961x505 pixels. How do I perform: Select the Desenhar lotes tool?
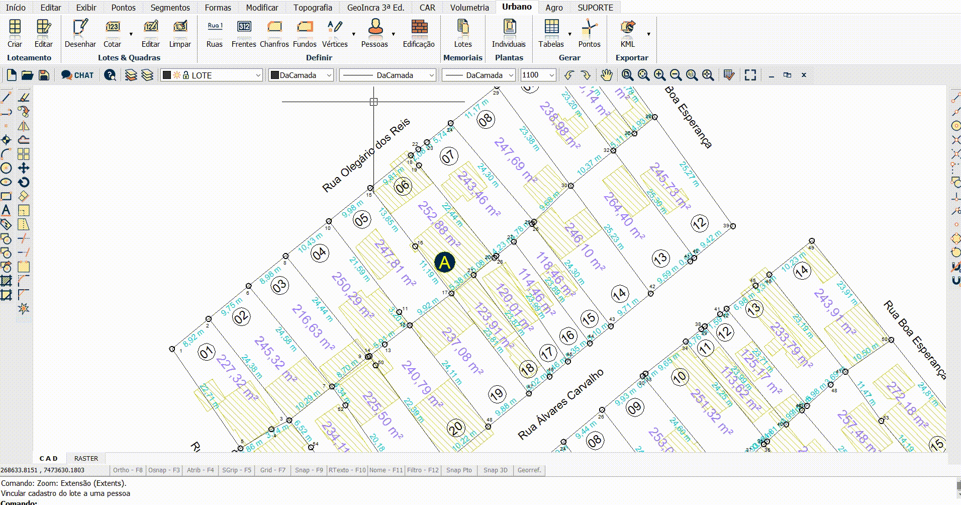(80, 27)
